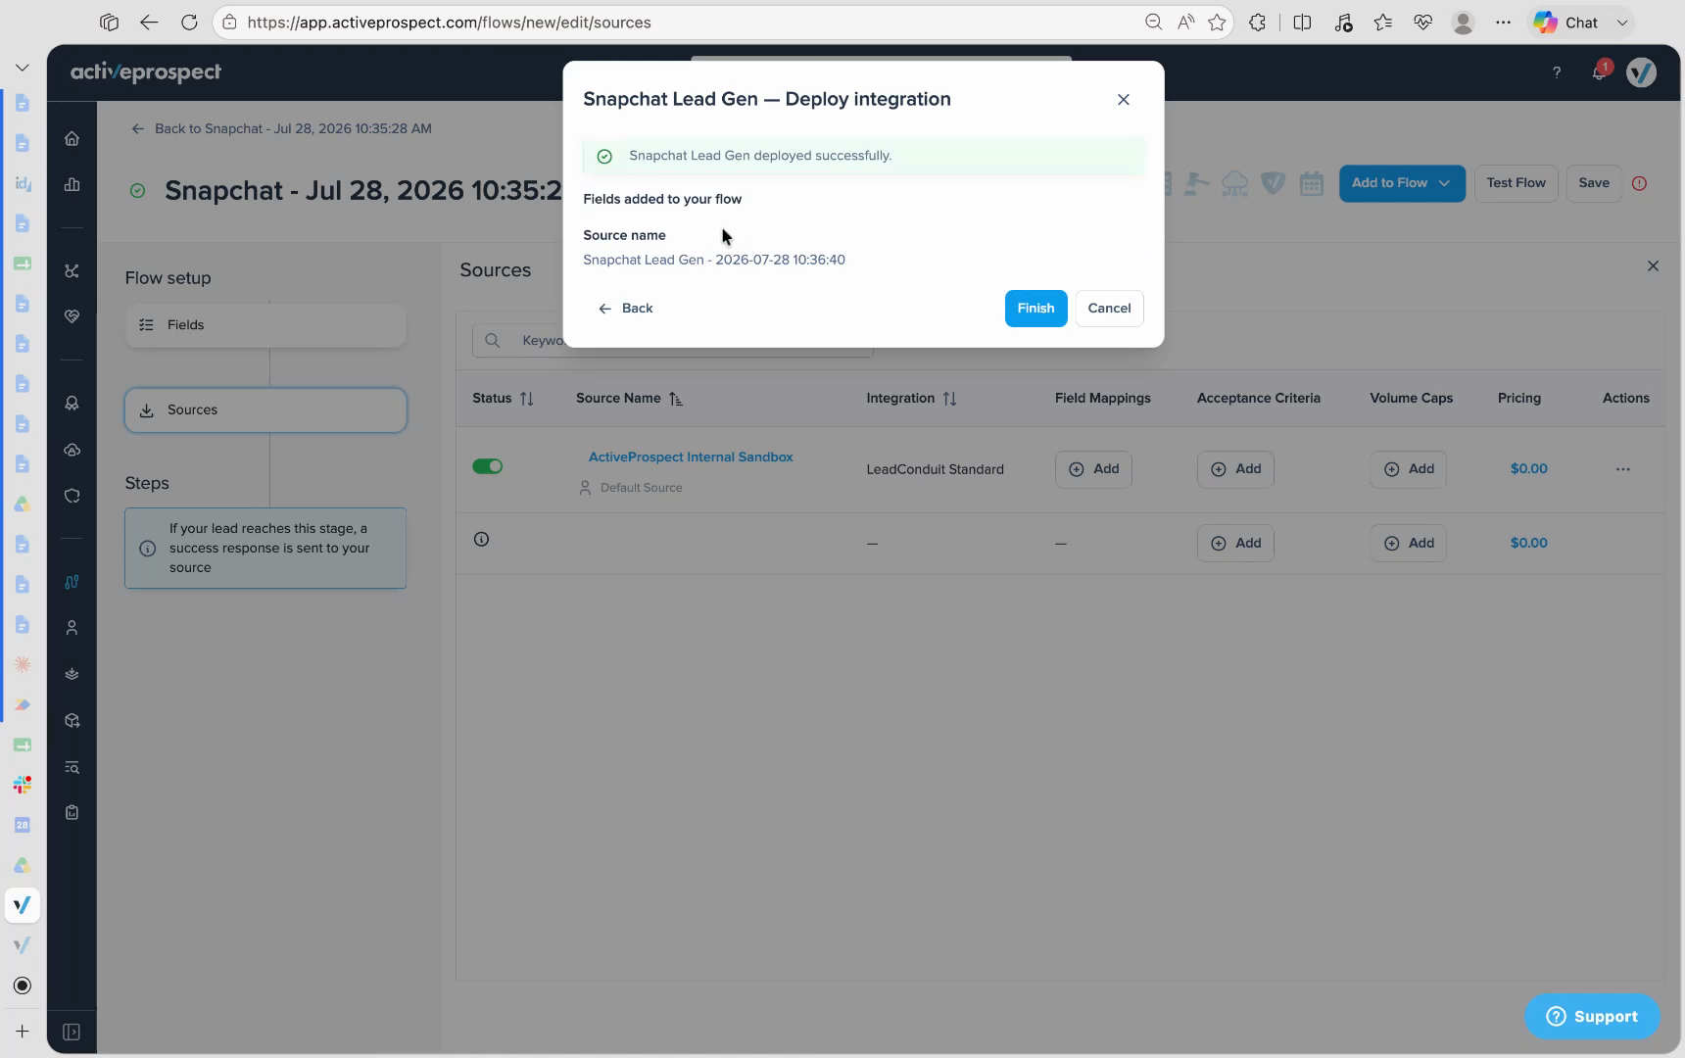Open Add to Flow dropdown
The width and height of the screenshot is (1685, 1058).
click(1402, 183)
